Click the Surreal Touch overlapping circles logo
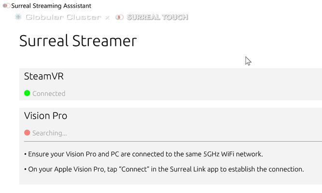The height and width of the screenshot is (193, 322). tap(119, 17)
